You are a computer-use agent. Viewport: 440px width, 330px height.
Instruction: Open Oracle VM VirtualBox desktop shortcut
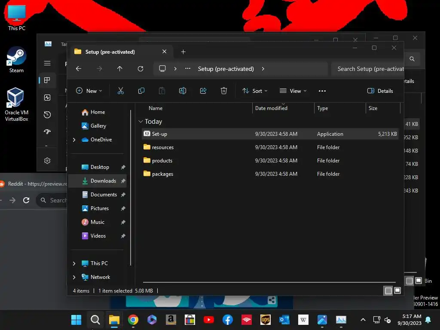click(x=17, y=104)
